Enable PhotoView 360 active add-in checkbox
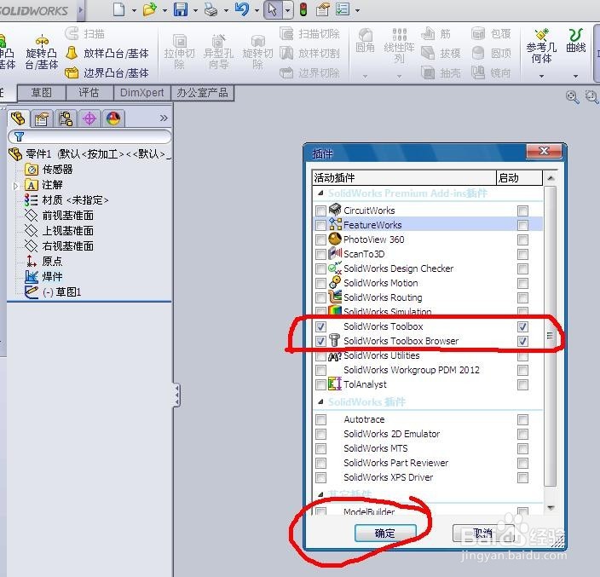Viewport: 600px width, 577px height. [320, 239]
